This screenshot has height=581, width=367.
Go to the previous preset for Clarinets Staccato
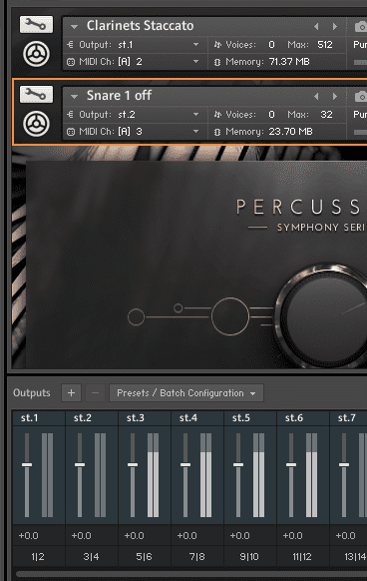[x=316, y=26]
